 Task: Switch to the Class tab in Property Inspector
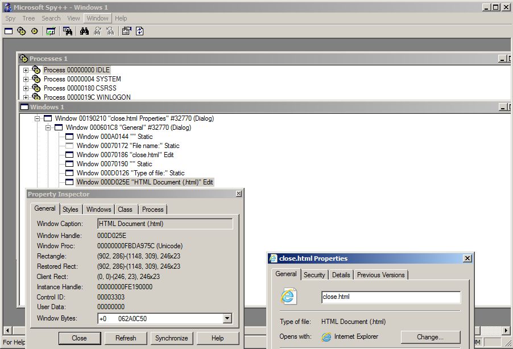coord(125,210)
